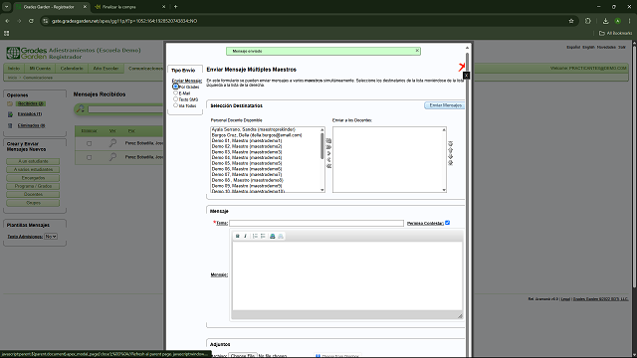The image size is (637, 358).
Task: Go back in the browser
Action: (7, 21)
